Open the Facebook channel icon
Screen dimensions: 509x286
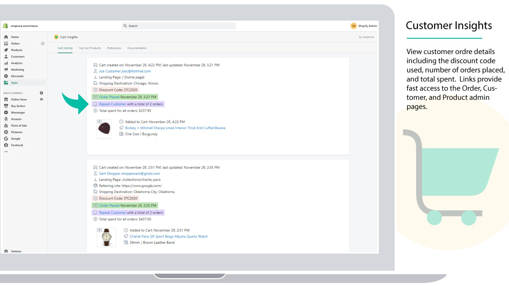(x=6, y=145)
